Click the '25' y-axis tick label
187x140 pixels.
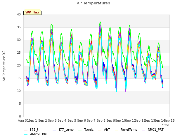click(19, 52)
